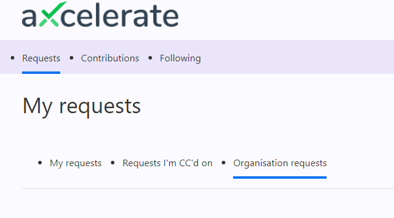Screen dimensions: 394x218
Task: Click the bullet before Following
Action: click(150, 58)
